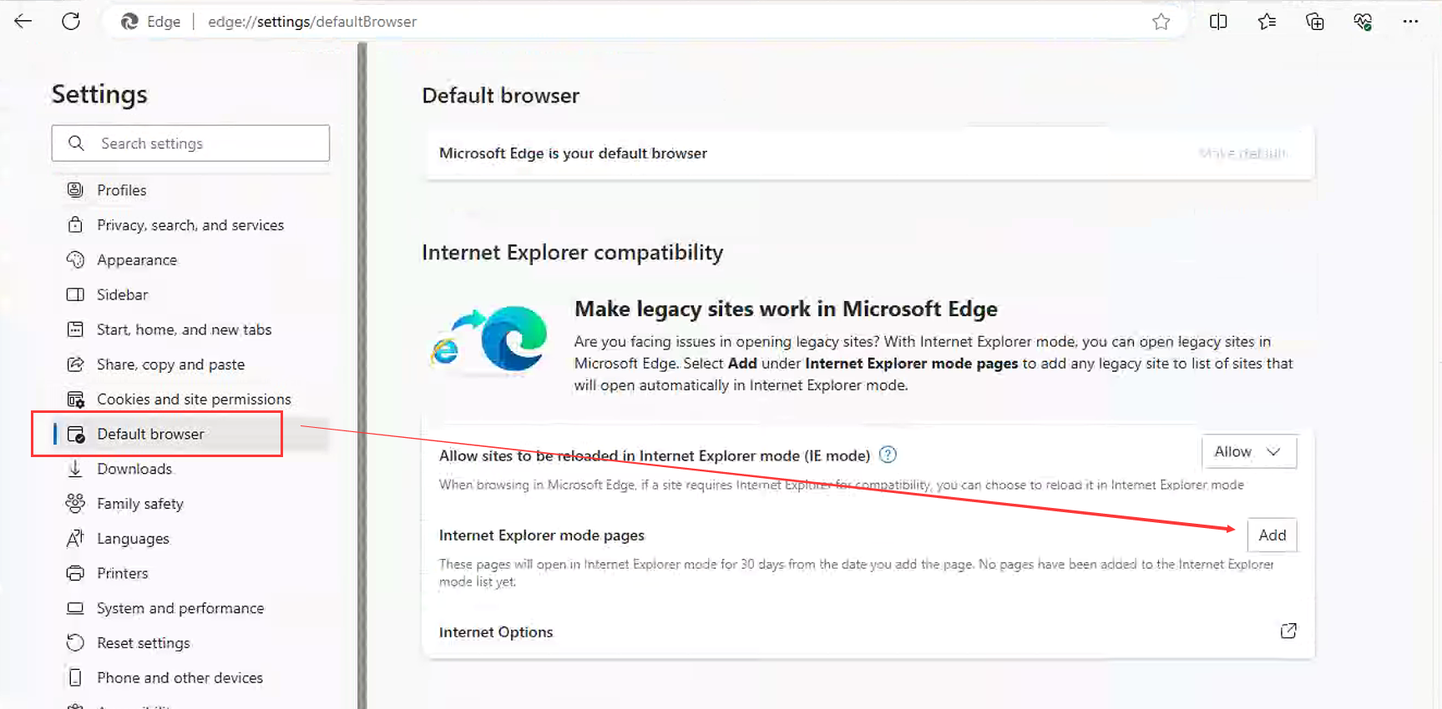Screen dimensions: 1442x709
Task: Click the favorite star icon in address bar
Action: pyautogui.click(x=1161, y=22)
